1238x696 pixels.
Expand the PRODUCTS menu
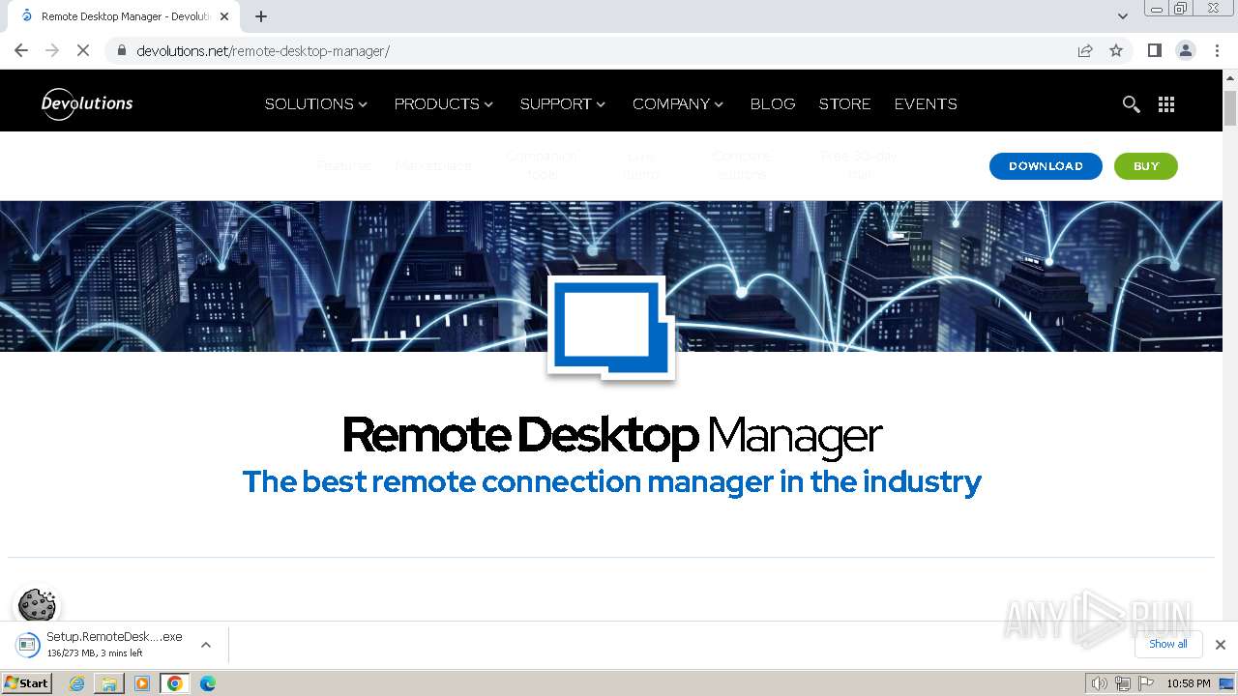click(444, 104)
